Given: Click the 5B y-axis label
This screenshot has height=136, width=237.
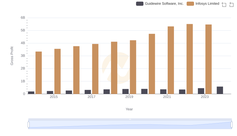Looking at the screenshot, I should [x=23, y=30].
